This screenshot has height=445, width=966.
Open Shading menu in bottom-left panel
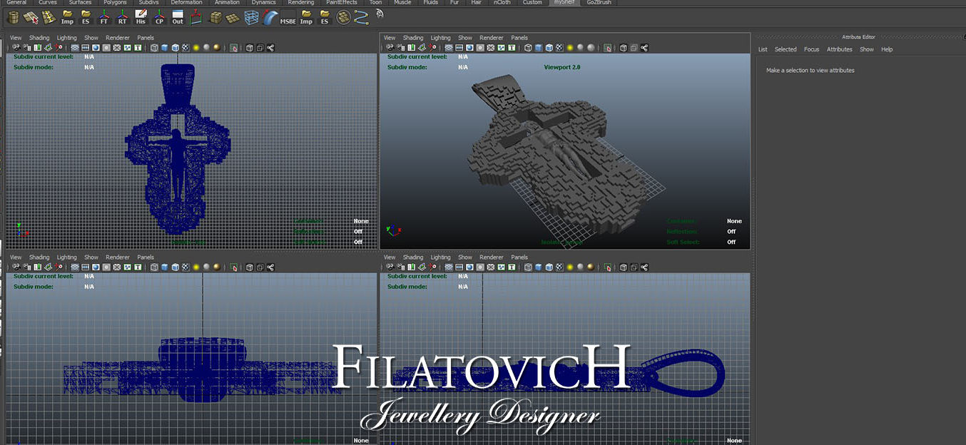tap(39, 257)
